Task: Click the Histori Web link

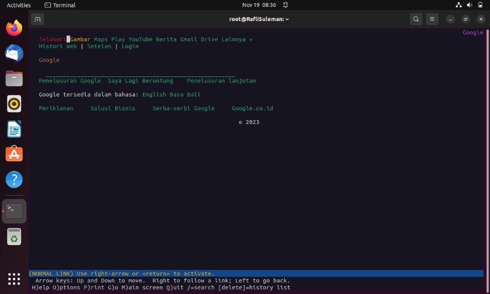Action: pyautogui.click(x=57, y=46)
